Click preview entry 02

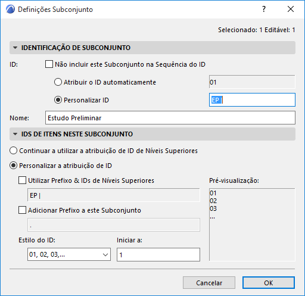point(213,201)
